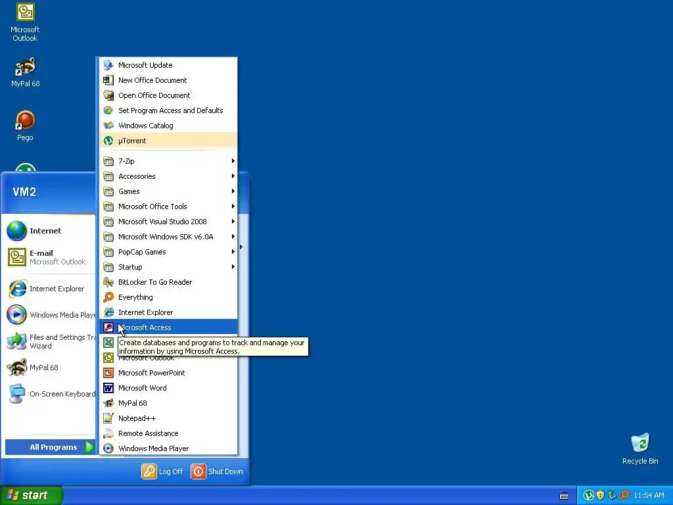
Task: Click the 11:54 AM clock
Action: coord(649,496)
